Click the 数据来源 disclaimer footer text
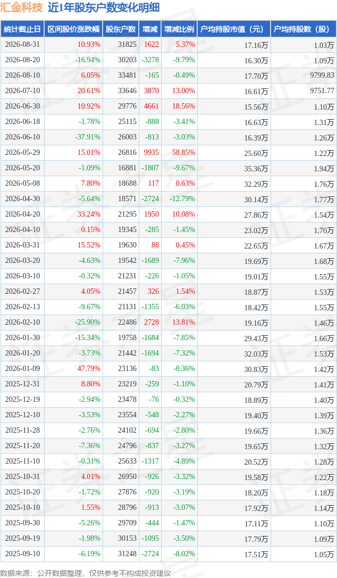This screenshot has height=578, width=337. click(86, 573)
